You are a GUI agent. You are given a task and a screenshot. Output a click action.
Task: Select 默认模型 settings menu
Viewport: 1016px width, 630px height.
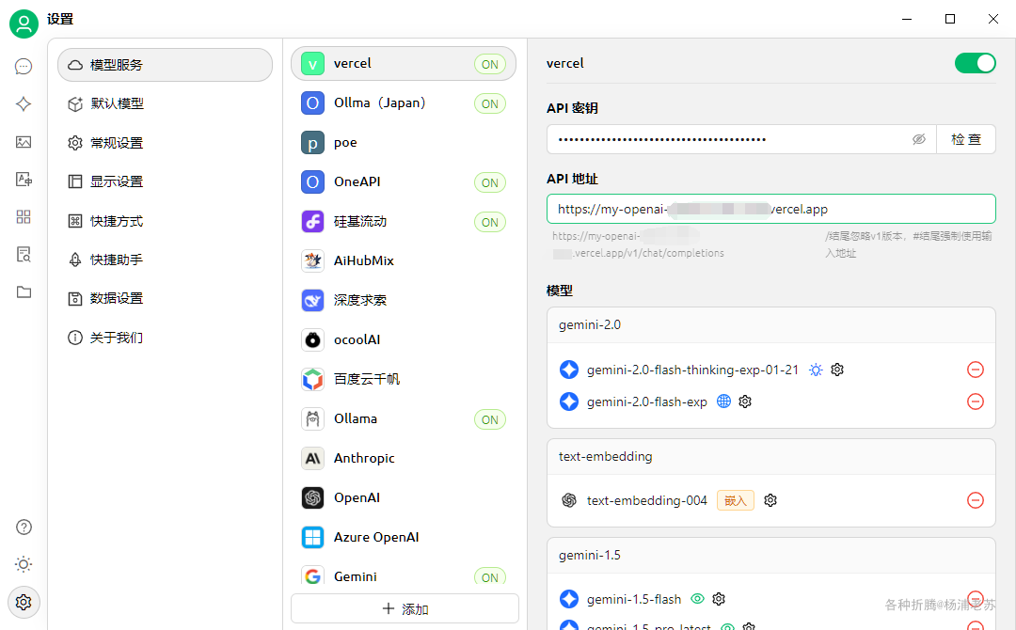click(x=166, y=103)
